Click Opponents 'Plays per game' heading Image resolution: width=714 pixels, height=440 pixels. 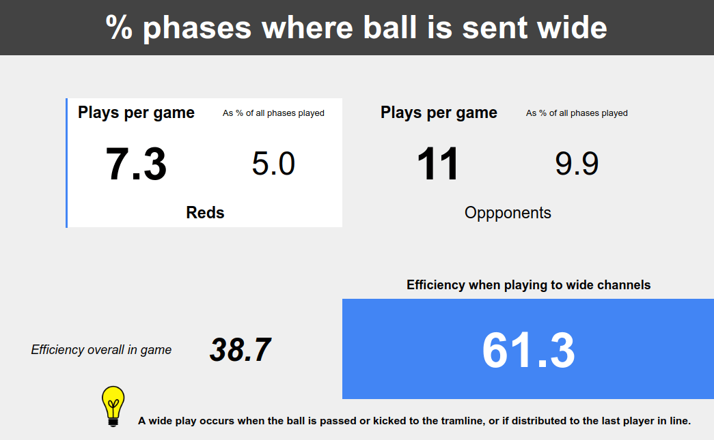tap(439, 113)
